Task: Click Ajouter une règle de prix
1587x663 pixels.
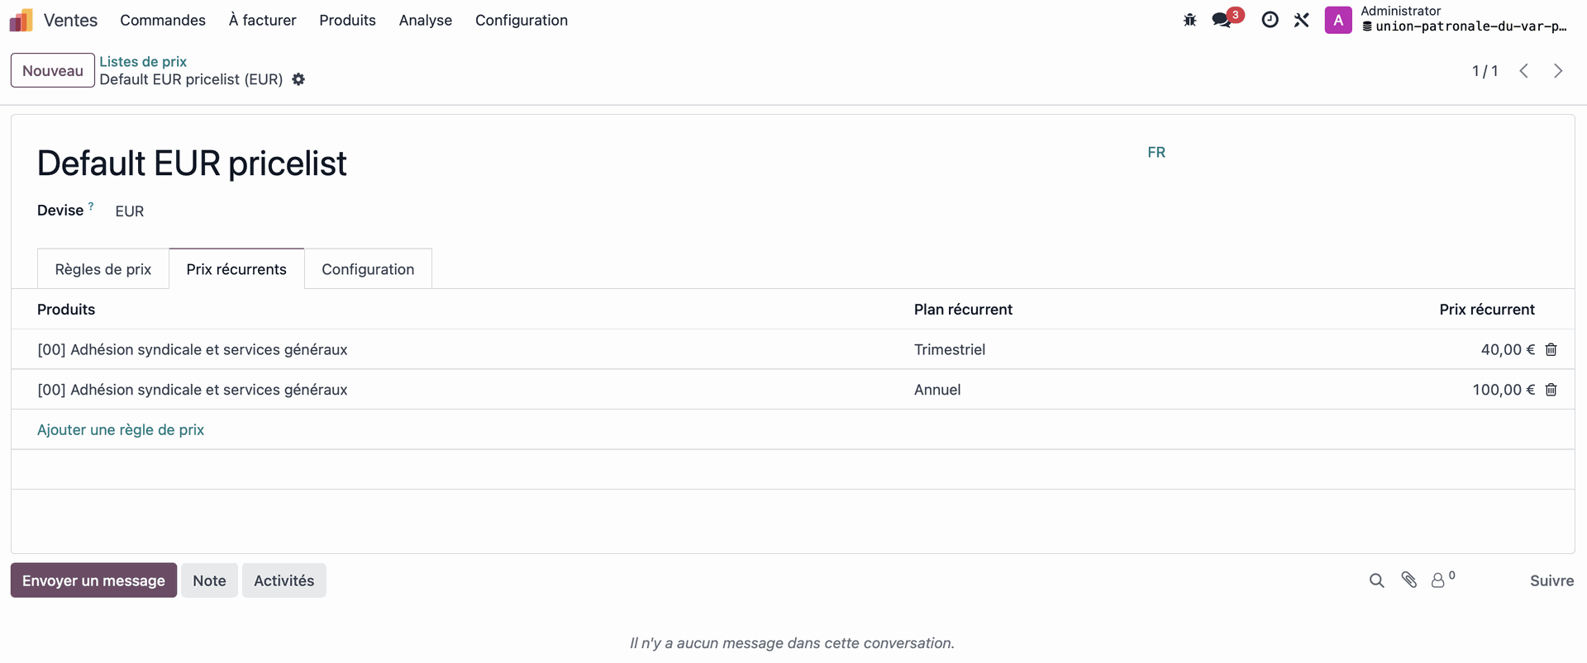Action: [x=121, y=429]
